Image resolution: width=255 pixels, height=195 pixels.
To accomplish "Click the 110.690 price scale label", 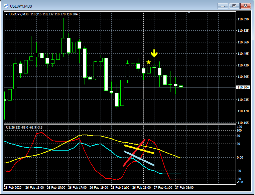I will tap(243, 19).
